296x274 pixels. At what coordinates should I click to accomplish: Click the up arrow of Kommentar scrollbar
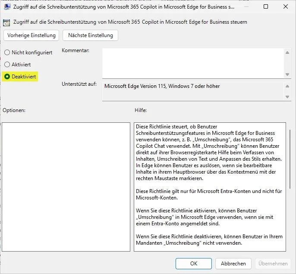(x=287, y=53)
